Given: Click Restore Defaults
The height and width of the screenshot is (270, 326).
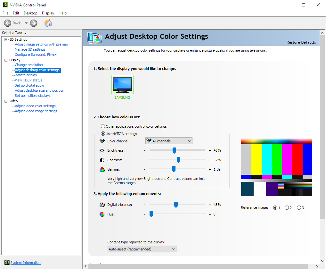Looking at the screenshot, I should 301,42.
